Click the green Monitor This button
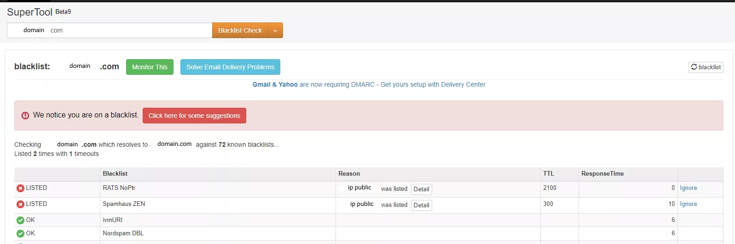Viewport: 735px width, 244px height. tap(150, 67)
